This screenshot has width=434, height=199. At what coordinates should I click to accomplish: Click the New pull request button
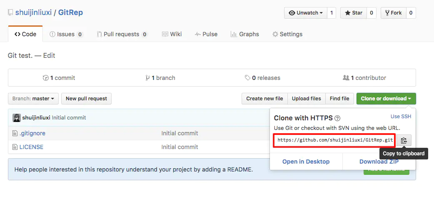tap(86, 99)
